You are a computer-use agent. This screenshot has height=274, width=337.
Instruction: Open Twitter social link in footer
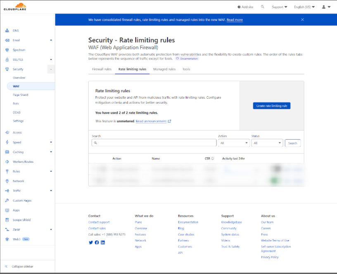point(91,242)
